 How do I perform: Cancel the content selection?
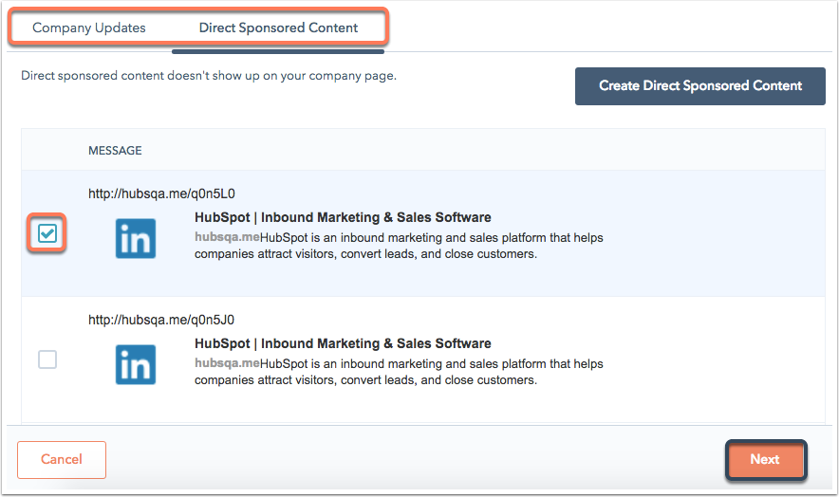tap(62, 460)
